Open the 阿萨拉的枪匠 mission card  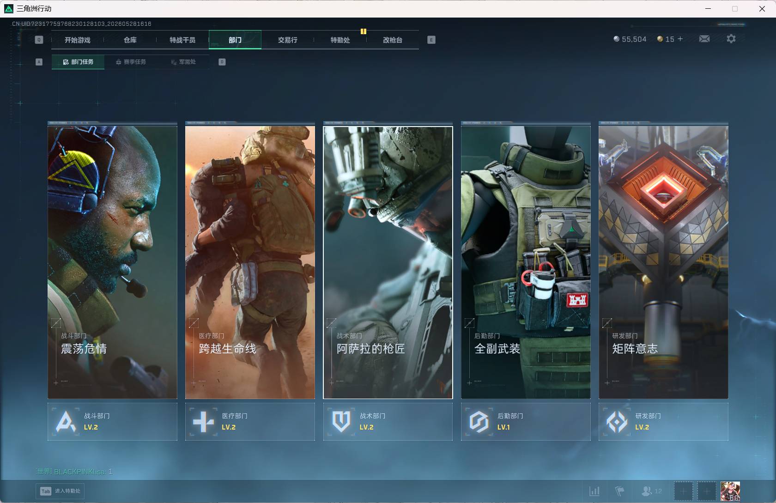pyautogui.click(x=388, y=262)
